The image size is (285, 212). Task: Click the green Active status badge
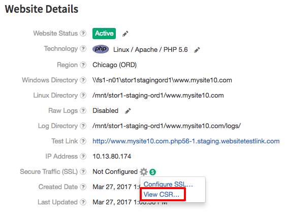coord(104,34)
